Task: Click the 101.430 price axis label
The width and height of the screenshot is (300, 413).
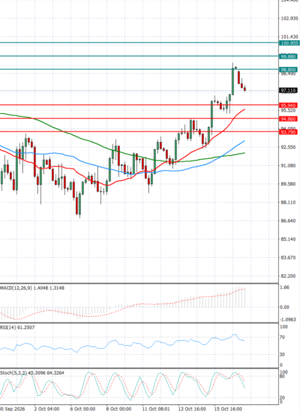Action: pyautogui.click(x=289, y=37)
